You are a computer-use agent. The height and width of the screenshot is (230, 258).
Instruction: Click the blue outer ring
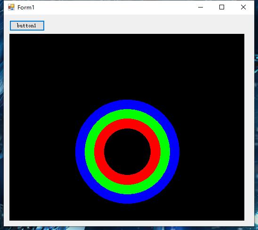(x=80, y=151)
